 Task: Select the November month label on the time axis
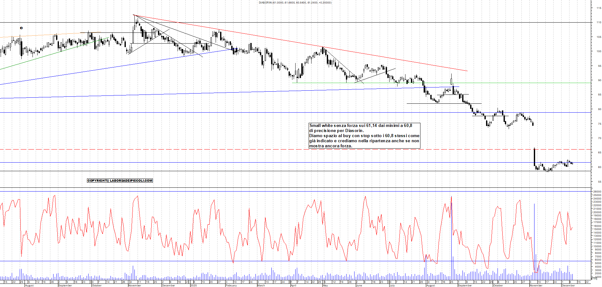(135, 285)
